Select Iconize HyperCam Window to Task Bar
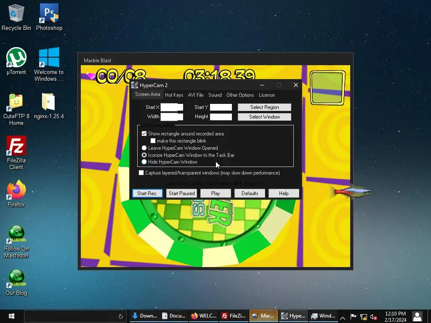 (144, 155)
